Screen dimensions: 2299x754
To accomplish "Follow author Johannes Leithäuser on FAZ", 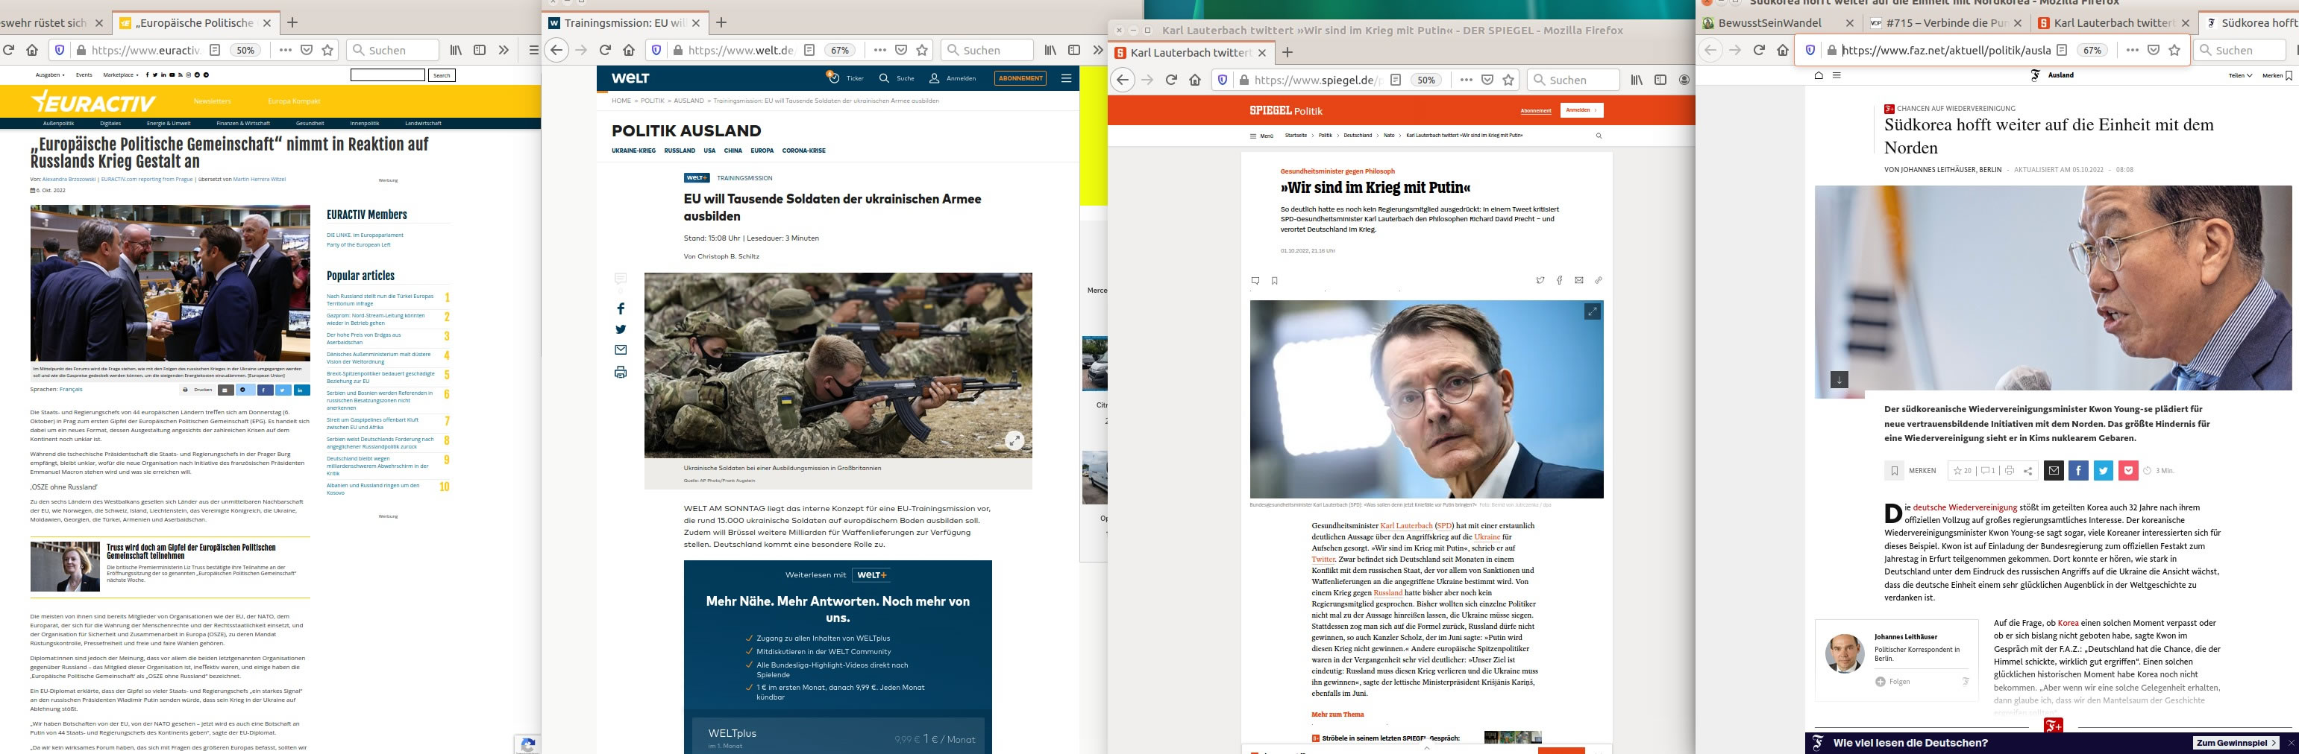I will tap(1893, 681).
